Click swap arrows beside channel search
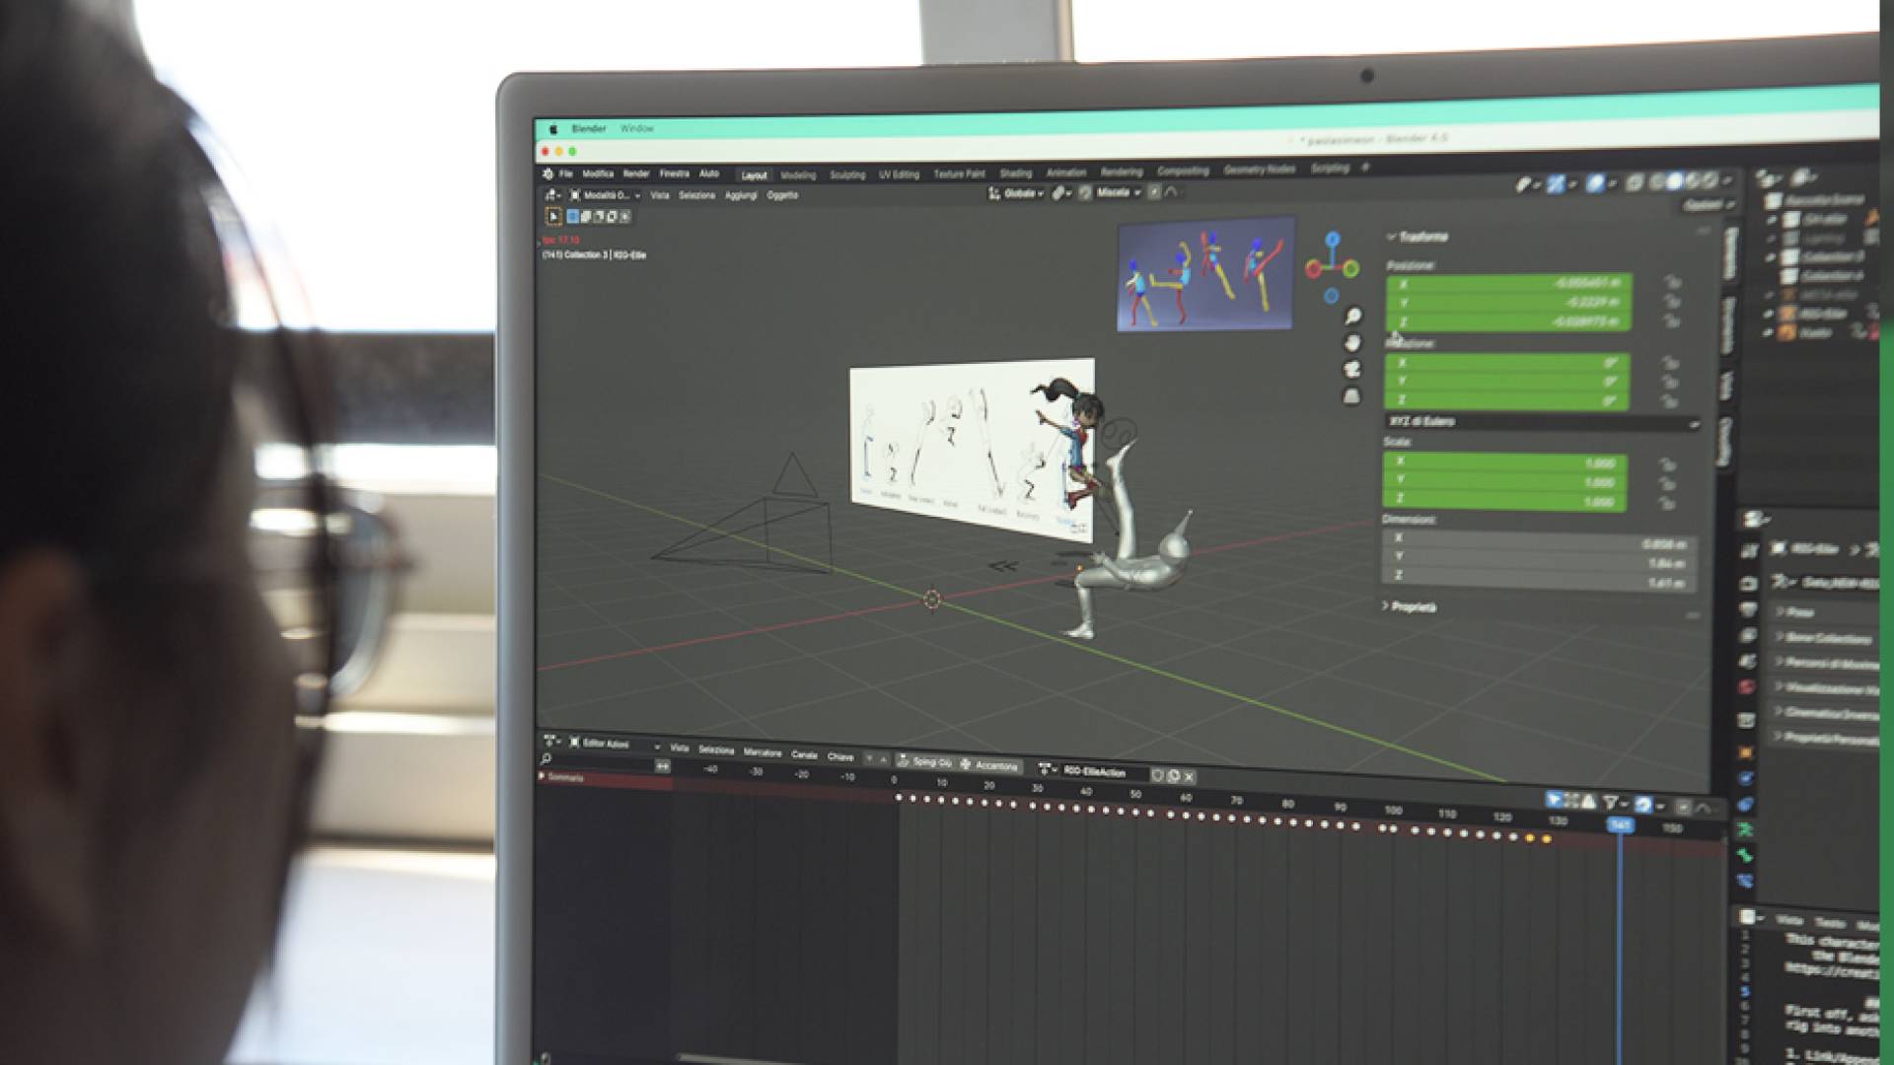This screenshot has height=1065, width=1894. [x=662, y=766]
